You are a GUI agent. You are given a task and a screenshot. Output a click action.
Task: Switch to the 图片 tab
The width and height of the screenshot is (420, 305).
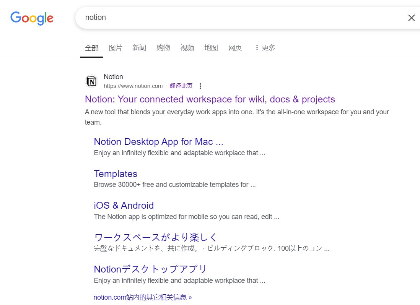click(x=116, y=48)
